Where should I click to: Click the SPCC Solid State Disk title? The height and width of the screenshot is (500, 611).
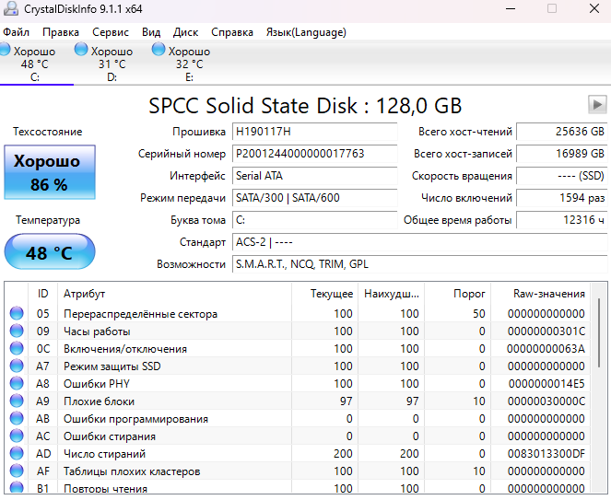tap(305, 106)
